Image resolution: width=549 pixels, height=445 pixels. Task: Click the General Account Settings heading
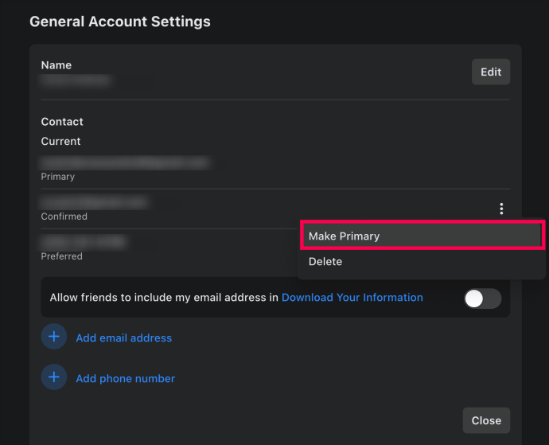tap(120, 21)
